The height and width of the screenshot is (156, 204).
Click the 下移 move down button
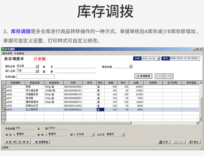tap(169, 76)
